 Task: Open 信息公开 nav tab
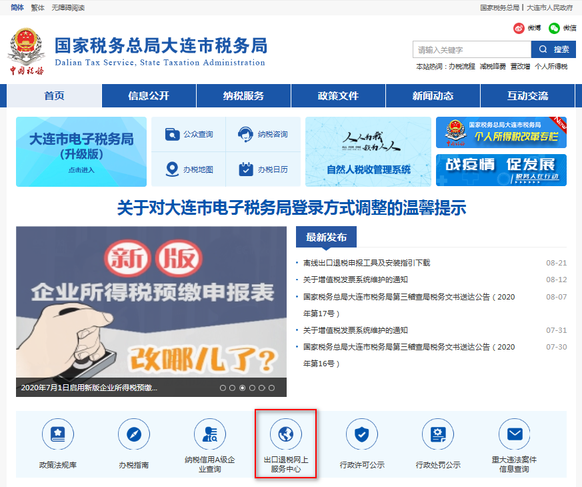[x=149, y=96]
